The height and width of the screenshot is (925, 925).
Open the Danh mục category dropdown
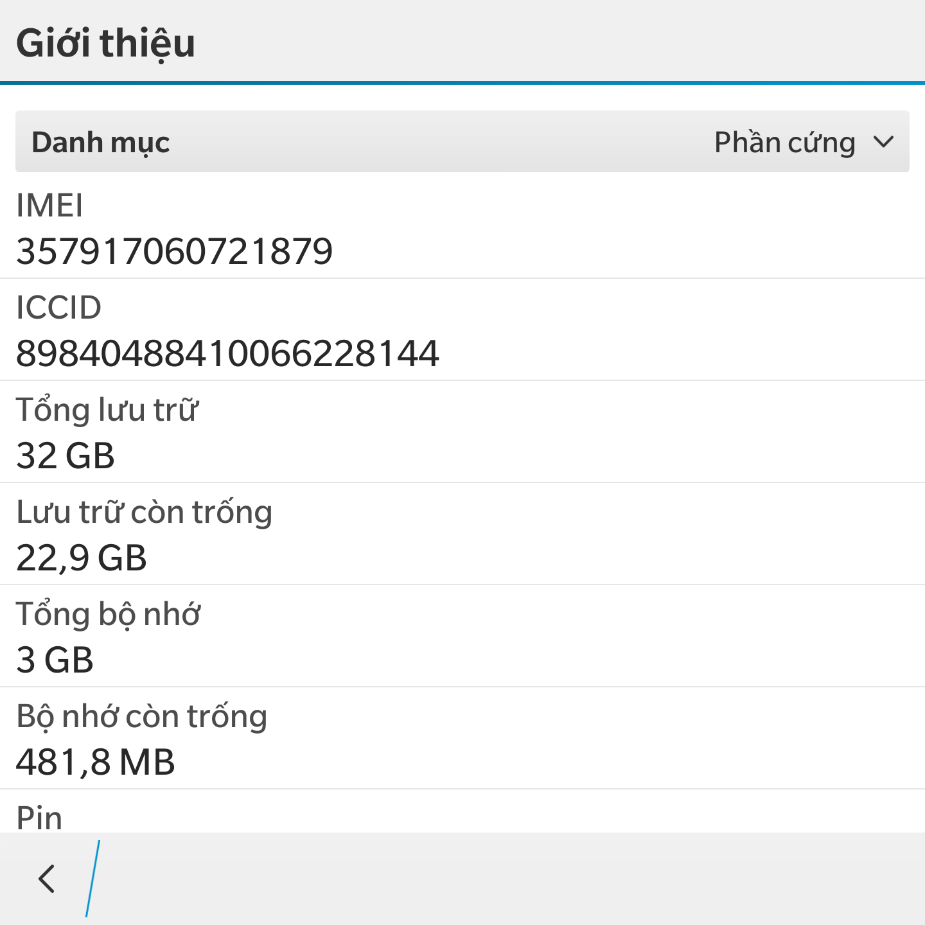(x=463, y=141)
